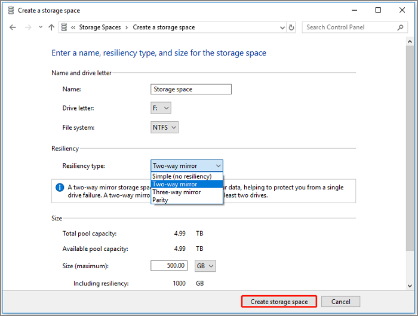Open the Drive letter dropdown
418x316 pixels.
point(161,108)
